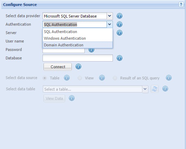Image resolution: width=186 pixels, height=149 pixels.
Task: Select the View radio button
Action: (80, 78)
